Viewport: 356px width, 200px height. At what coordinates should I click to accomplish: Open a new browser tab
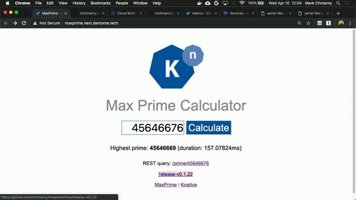point(338,13)
